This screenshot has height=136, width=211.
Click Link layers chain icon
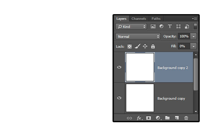tap(129, 118)
